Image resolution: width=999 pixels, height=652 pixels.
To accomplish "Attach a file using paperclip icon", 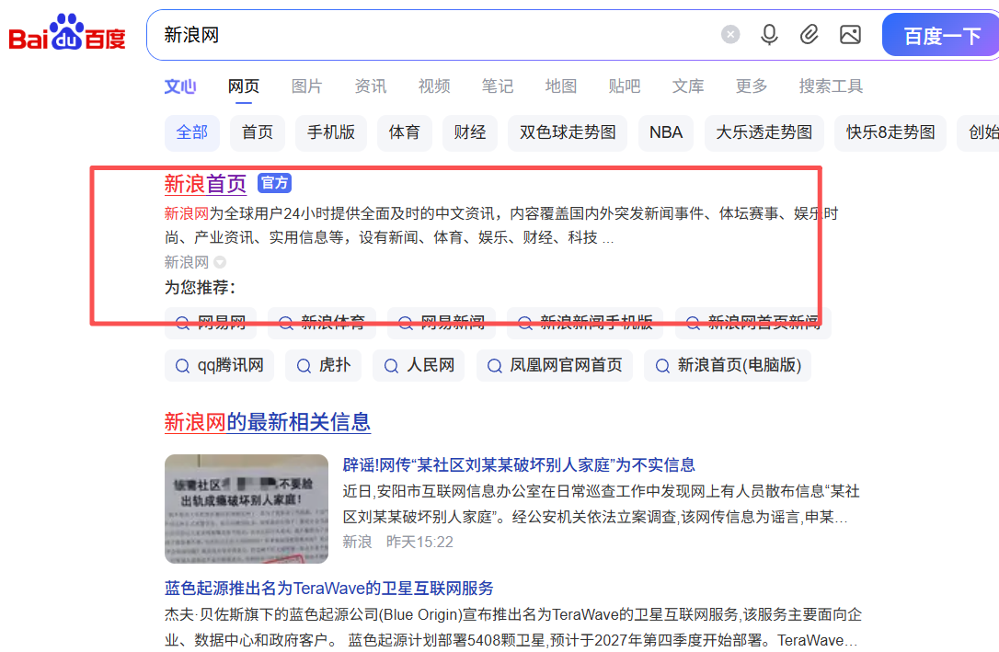I will (810, 35).
